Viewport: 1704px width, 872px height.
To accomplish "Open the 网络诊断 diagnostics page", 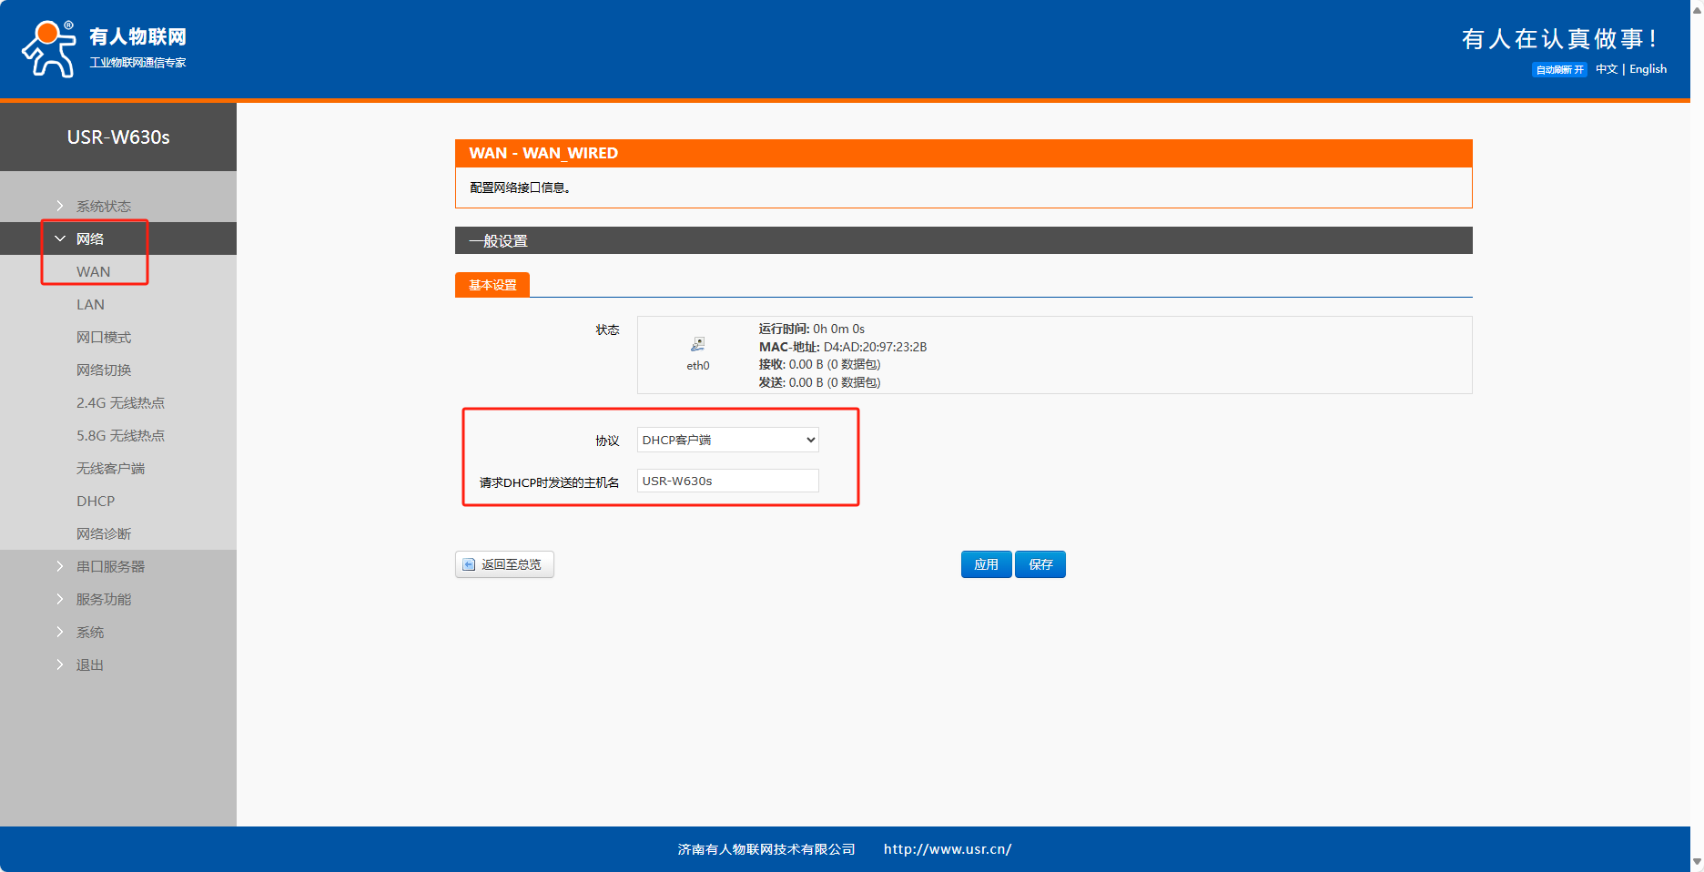I will (104, 534).
